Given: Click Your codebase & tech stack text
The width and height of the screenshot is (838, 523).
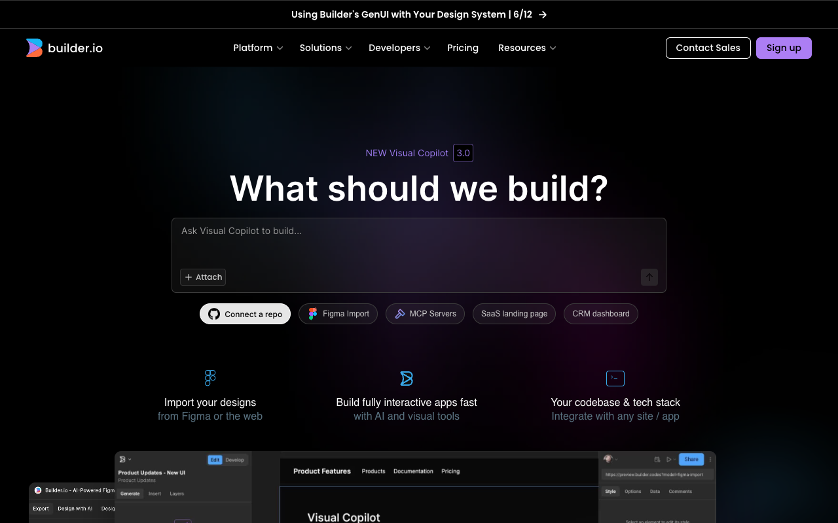Looking at the screenshot, I should pos(615,402).
